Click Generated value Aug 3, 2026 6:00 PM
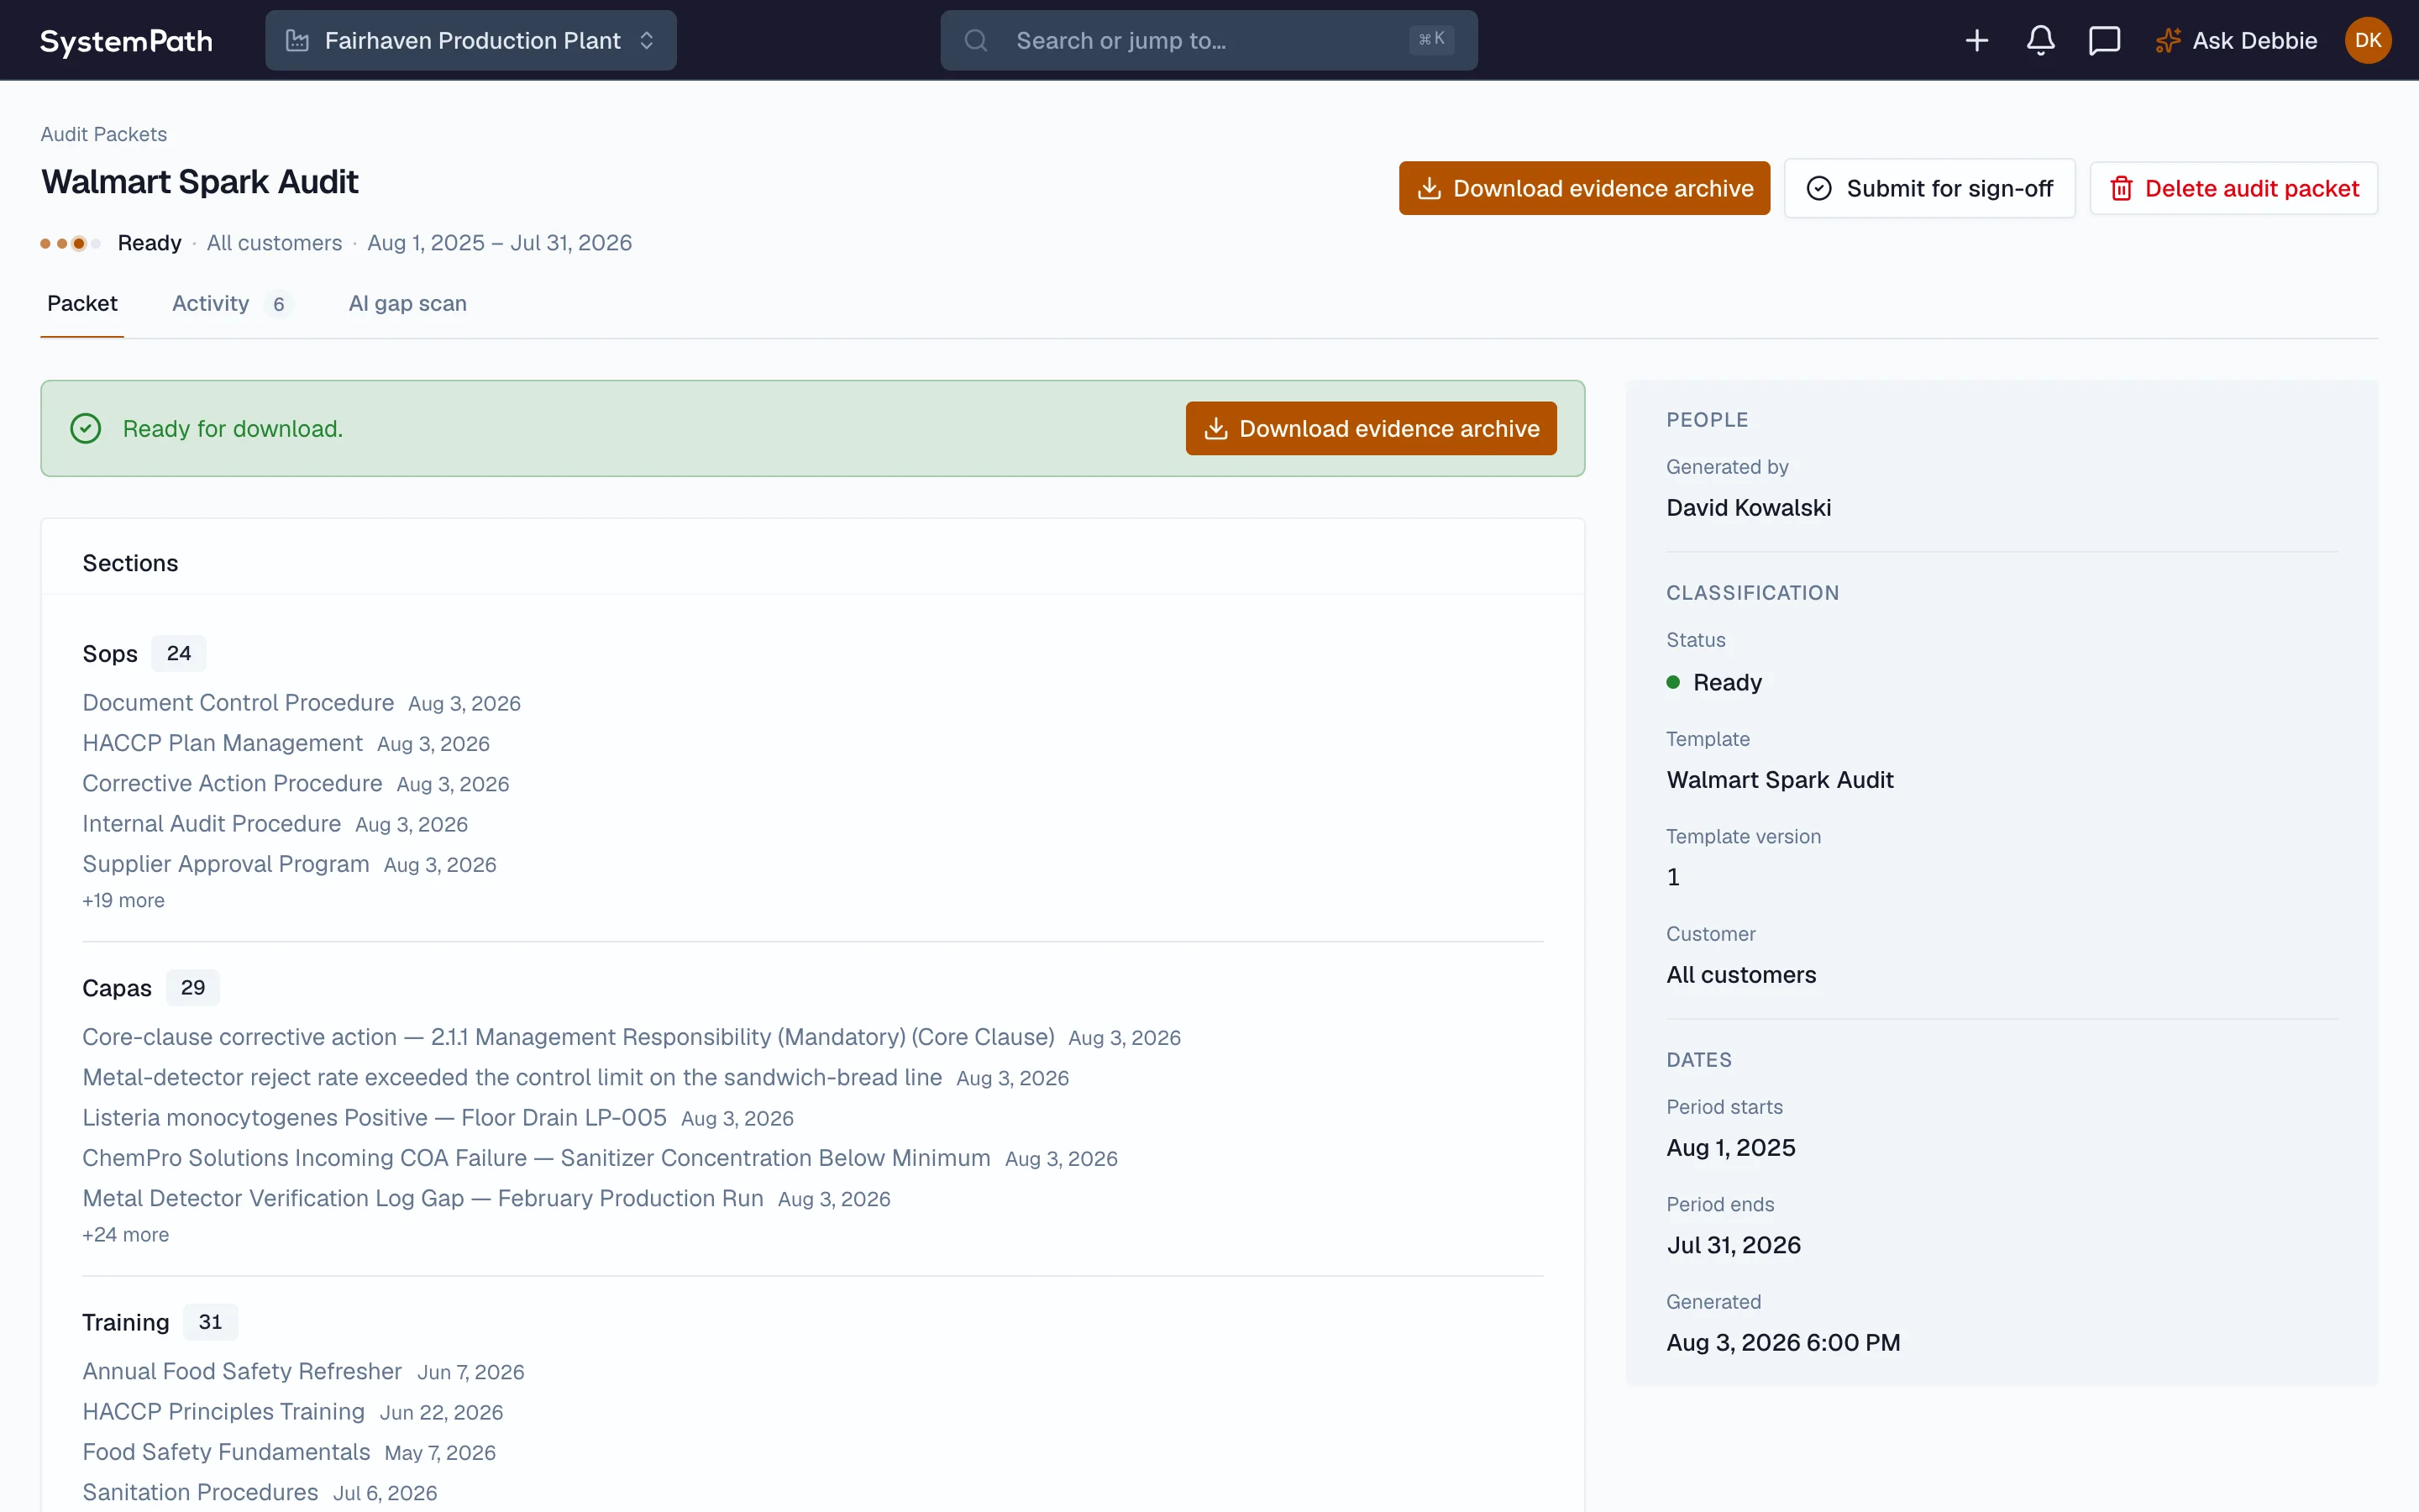The image size is (2419, 1512). coord(1783,1342)
